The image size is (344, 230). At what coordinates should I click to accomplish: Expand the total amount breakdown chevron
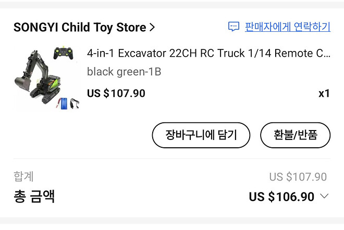324,196
